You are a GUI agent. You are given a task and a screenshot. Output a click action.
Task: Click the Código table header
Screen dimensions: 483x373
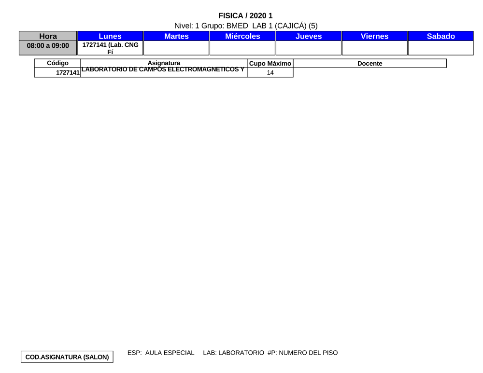point(57,63)
